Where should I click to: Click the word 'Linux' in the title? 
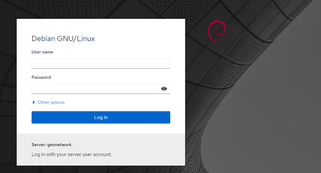pyautogui.click(x=86, y=39)
